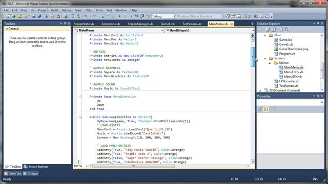Collapse the Main folder in Solution Explorer
The height and width of the screenshot is (184, 328).
[x=265, y=35]
